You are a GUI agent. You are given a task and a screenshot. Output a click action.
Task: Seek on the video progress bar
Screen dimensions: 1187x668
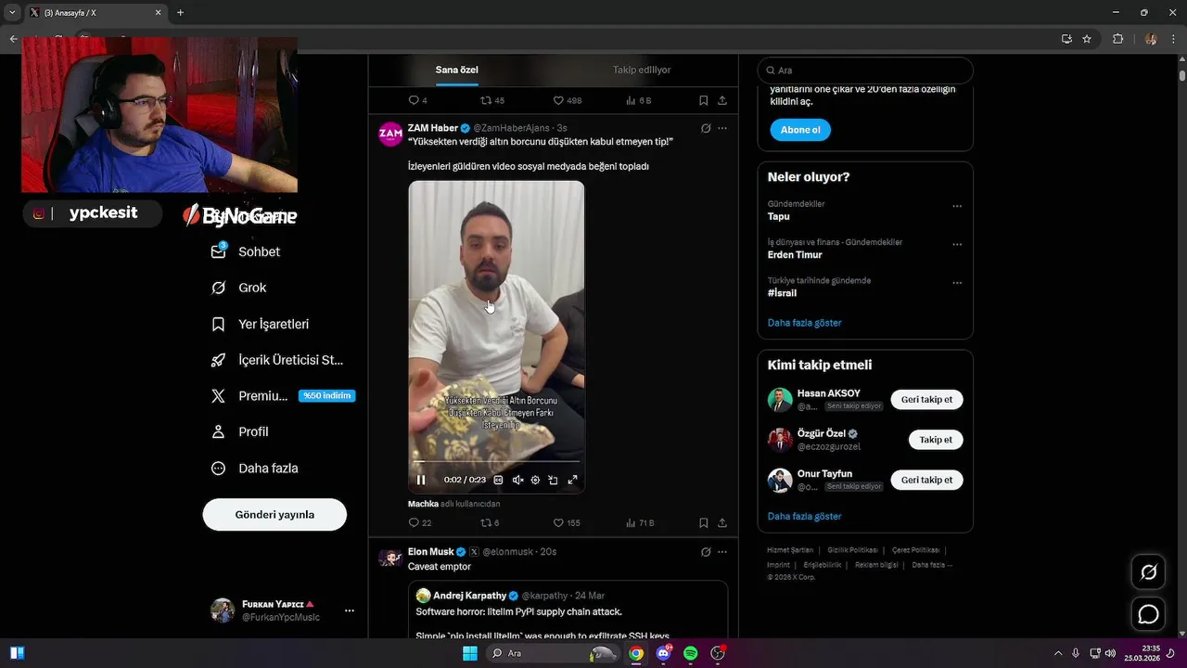point(496,461)
